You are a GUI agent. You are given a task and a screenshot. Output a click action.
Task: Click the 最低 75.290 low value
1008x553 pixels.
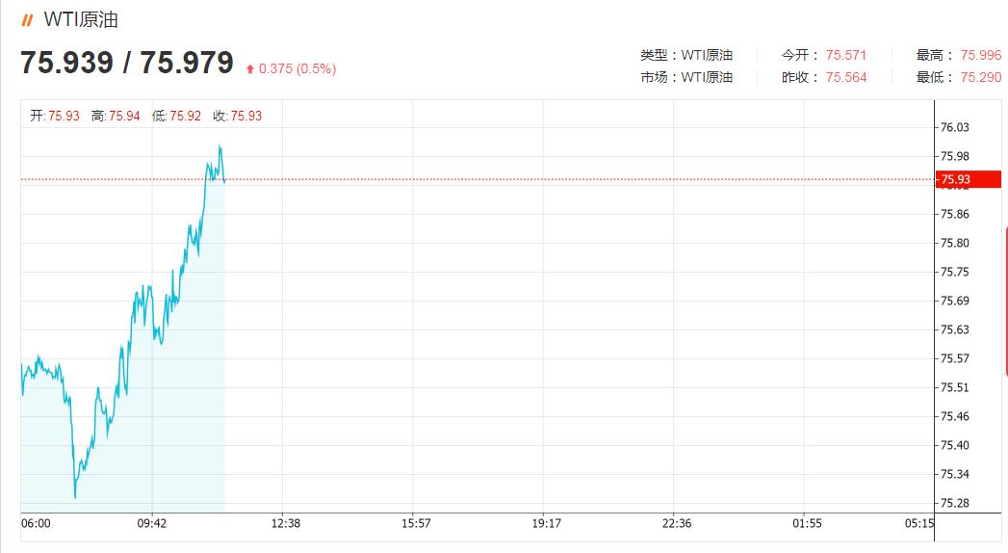(980, 77)
